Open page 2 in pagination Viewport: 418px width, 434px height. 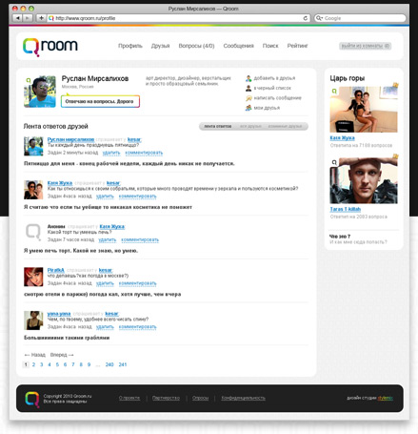click(33, 364)
